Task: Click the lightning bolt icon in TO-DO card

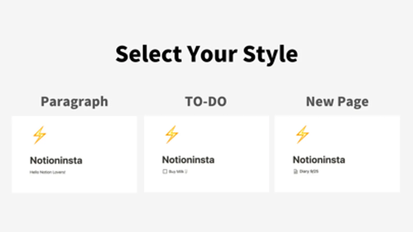Action: pyautogui.click(x=172, y=134)
